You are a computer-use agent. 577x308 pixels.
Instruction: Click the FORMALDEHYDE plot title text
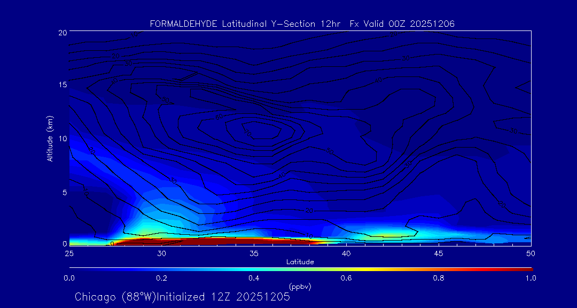point(302,24)
